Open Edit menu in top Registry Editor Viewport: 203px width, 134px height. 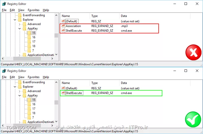12,10
